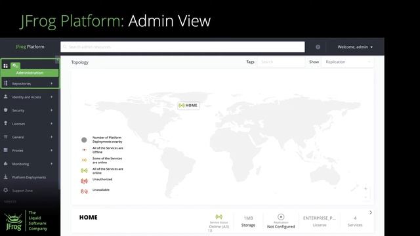Open the Show Replication dropdown

coord(347,62)
